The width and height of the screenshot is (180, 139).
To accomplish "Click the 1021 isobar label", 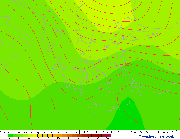I will tap(127, 64).
